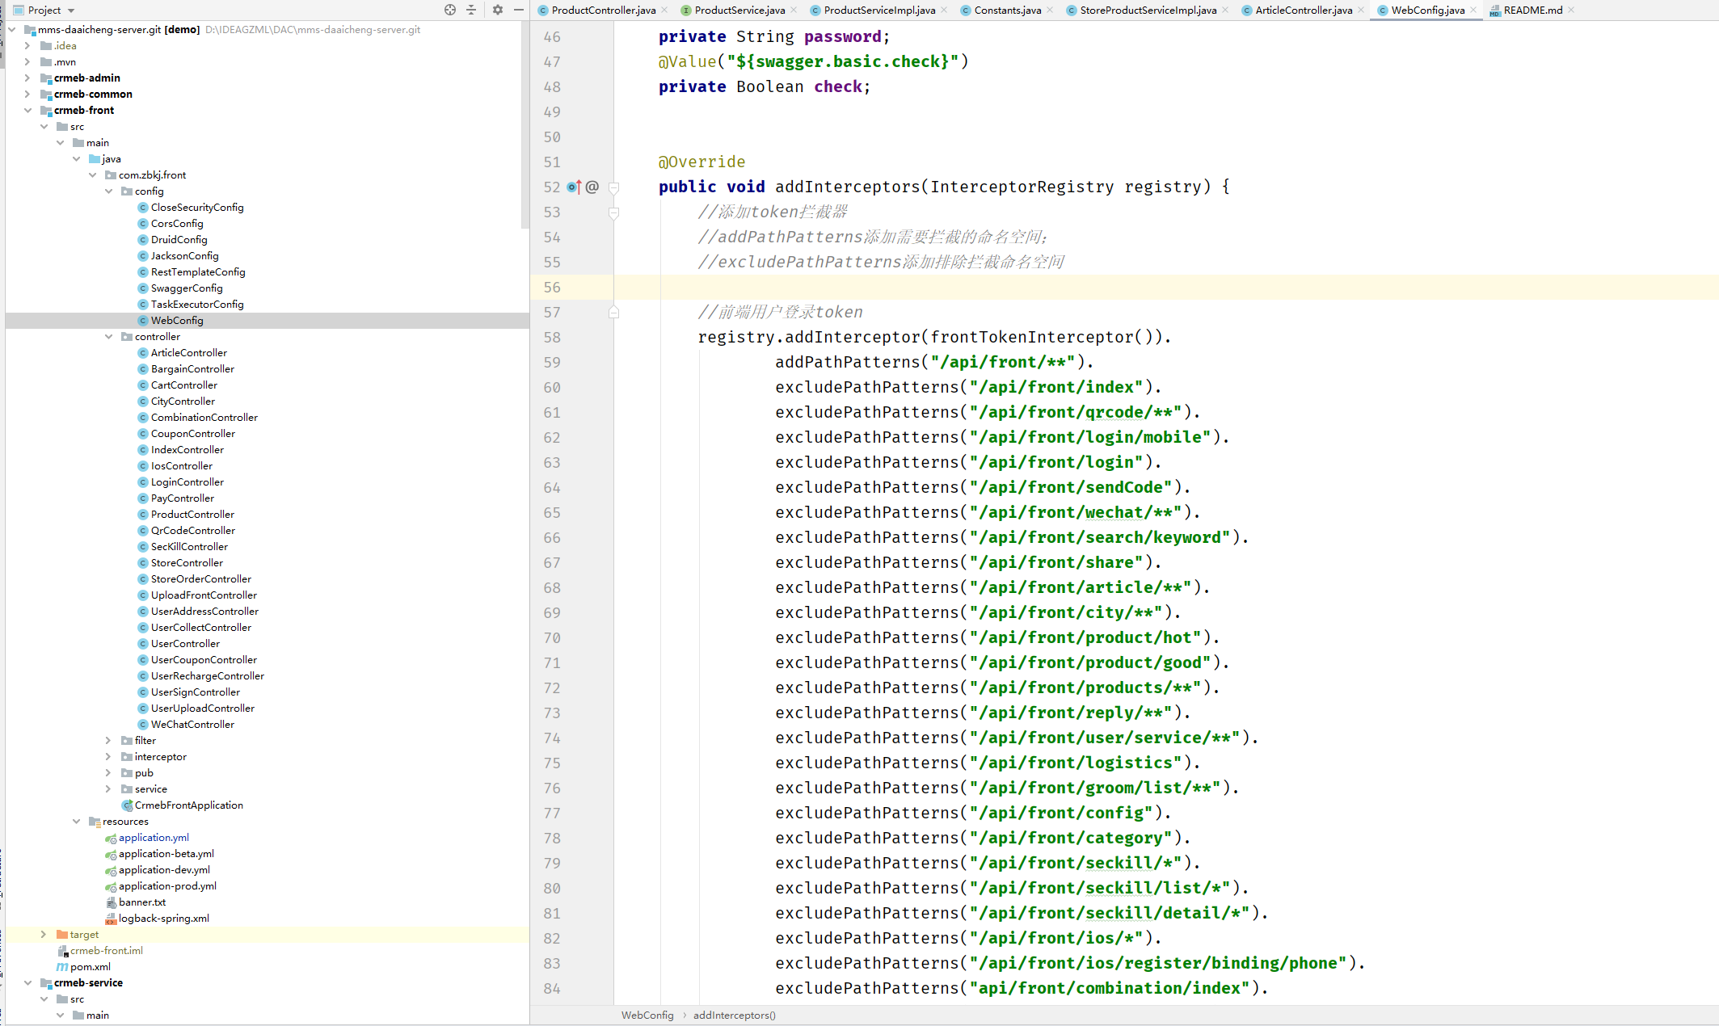The width and height of the screenshot is (1719, 1026).
Task: Toggle fold marker at line 57
Action: tap(613, 312)
